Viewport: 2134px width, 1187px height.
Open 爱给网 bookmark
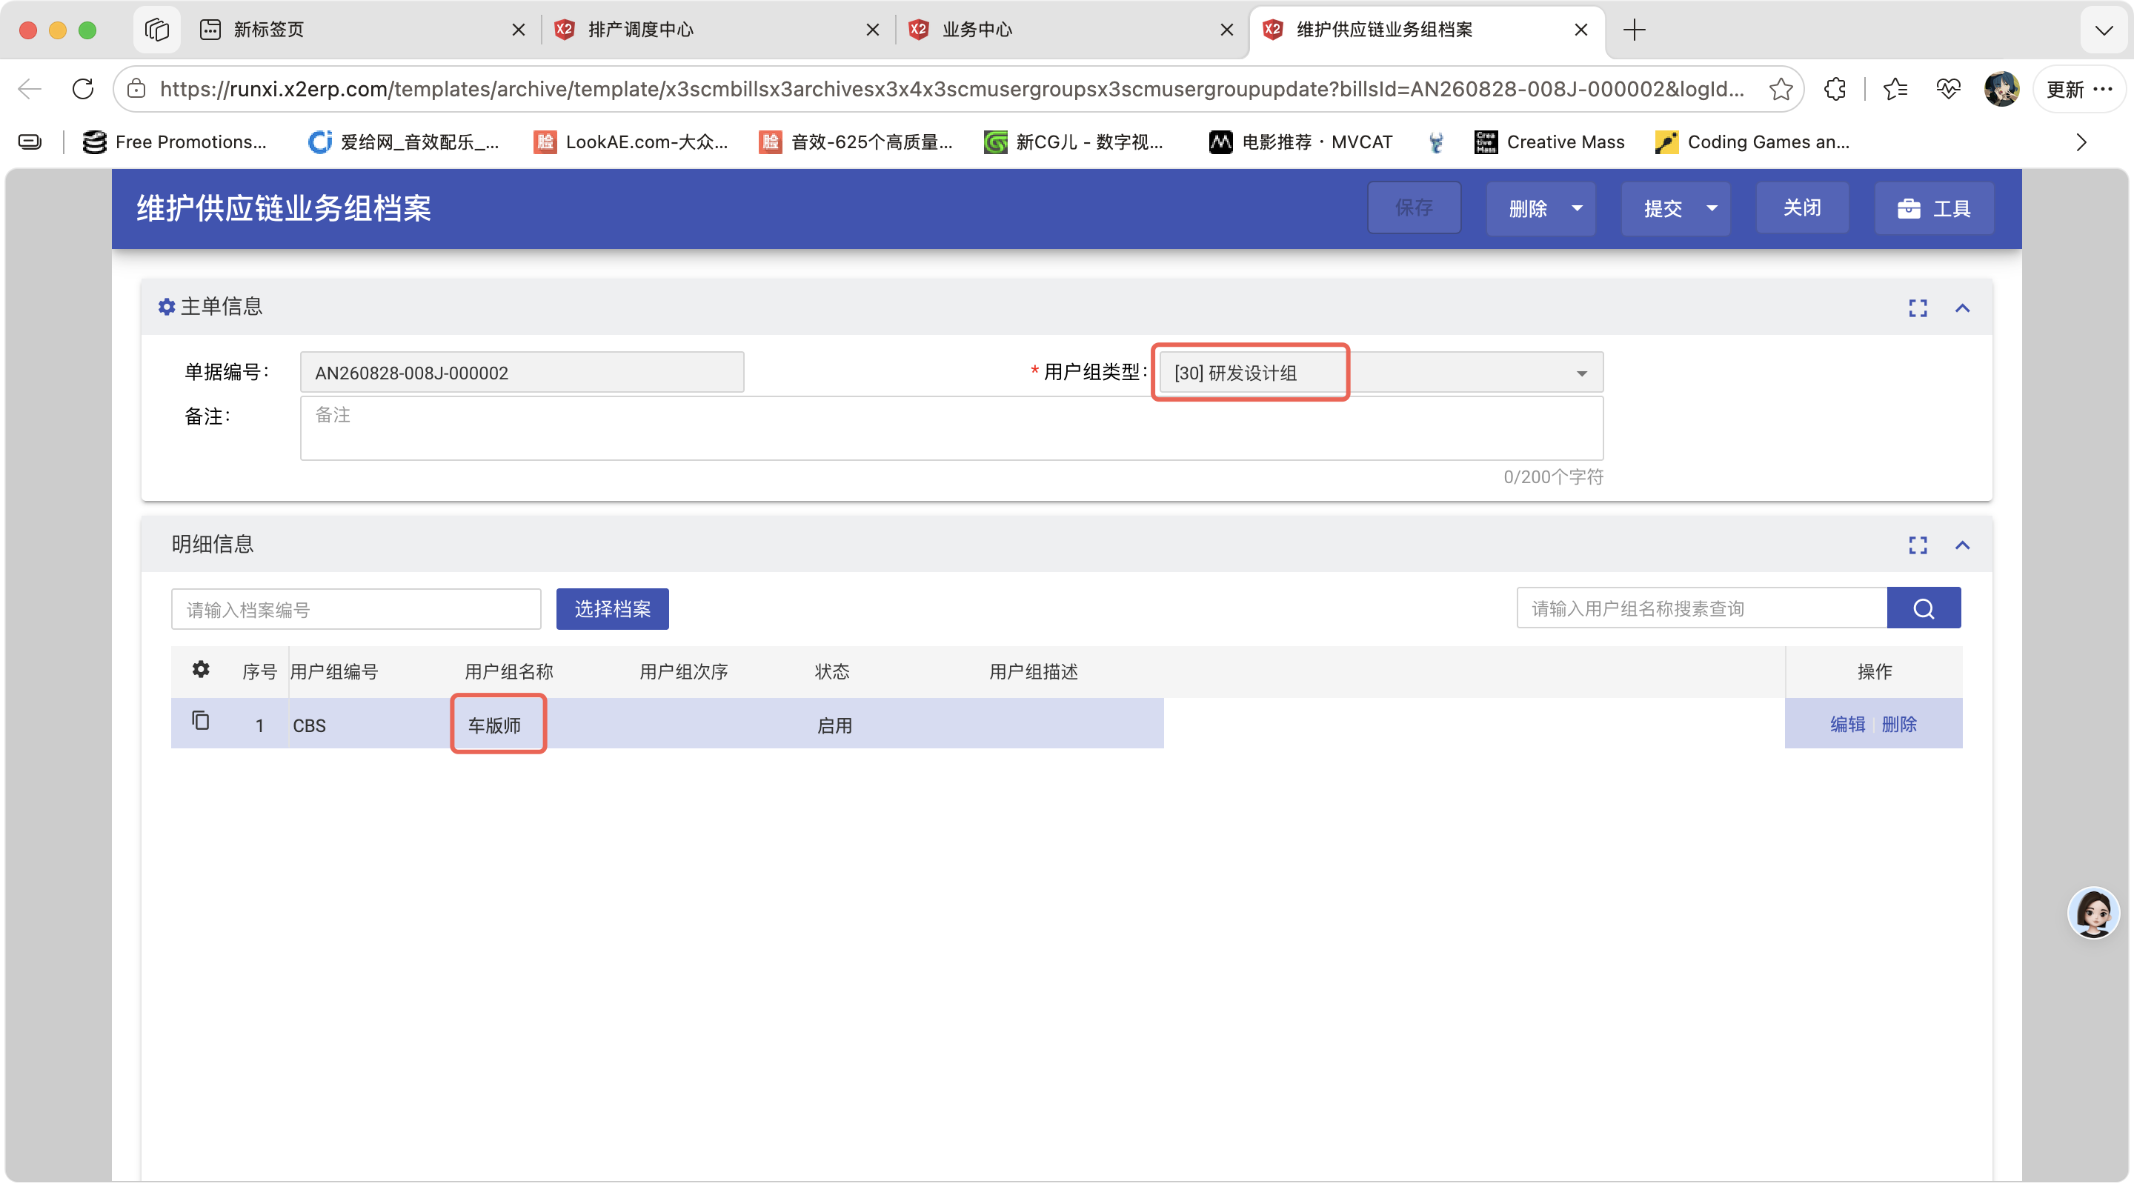[x=403, y=142]
